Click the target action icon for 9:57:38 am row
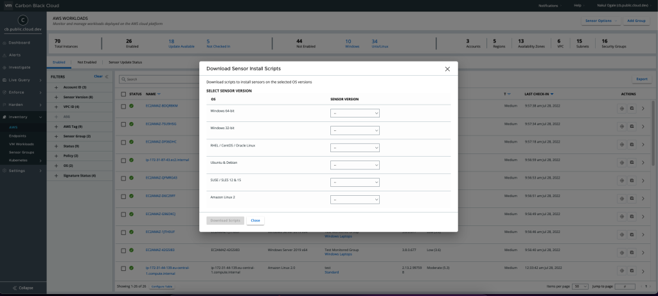The width and height of the screenshot is (658, 296). point(622,108)
